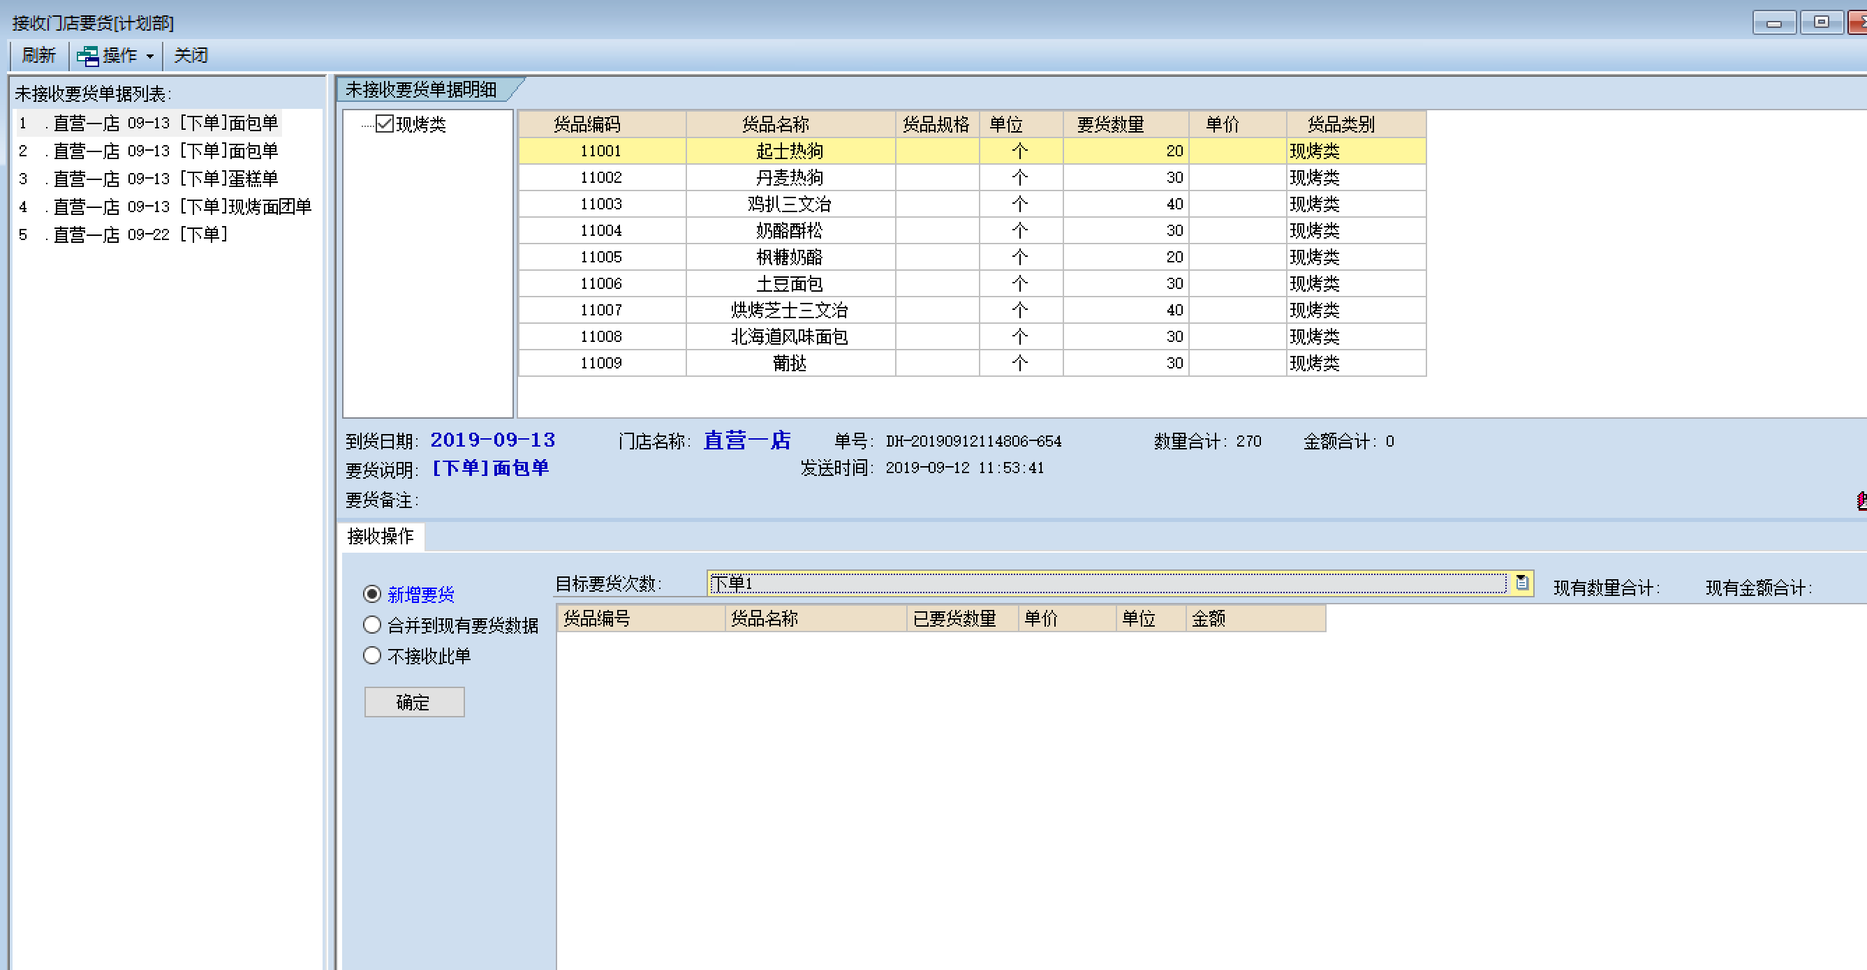Click the 货品规格 column header

(937, 124)
